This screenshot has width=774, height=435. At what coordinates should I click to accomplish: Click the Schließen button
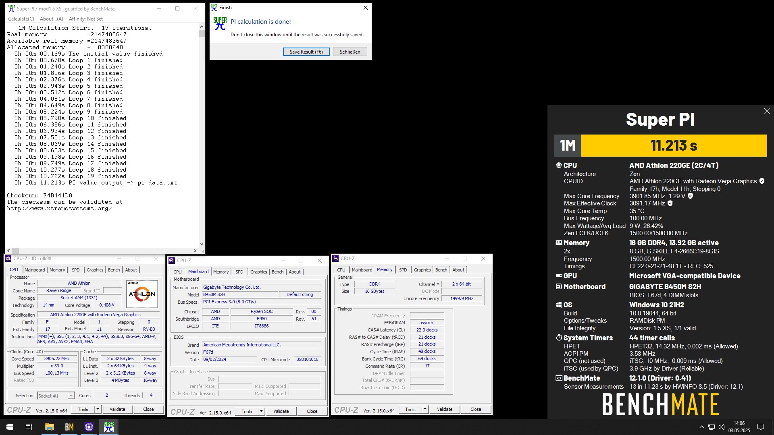350,52
